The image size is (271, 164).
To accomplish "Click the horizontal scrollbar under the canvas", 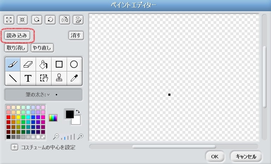I will [174, 146].
